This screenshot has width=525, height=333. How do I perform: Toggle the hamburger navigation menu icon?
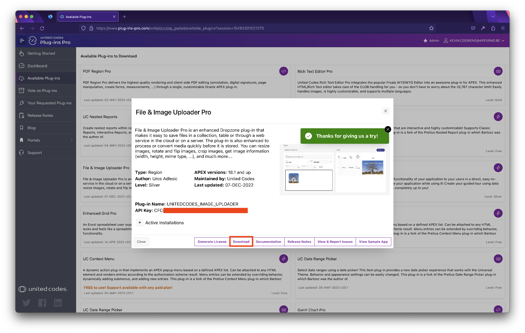[22, 41]
